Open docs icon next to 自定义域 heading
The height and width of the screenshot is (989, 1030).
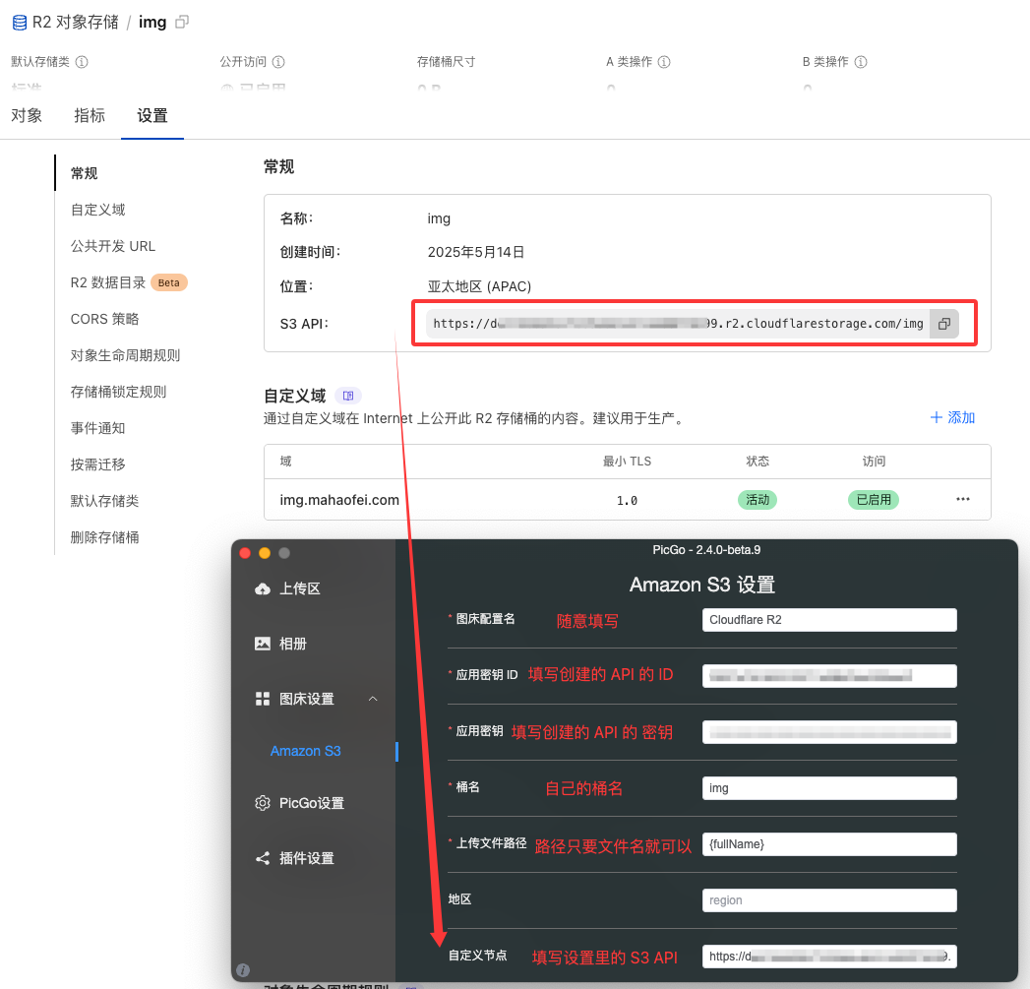coord(348,396)
